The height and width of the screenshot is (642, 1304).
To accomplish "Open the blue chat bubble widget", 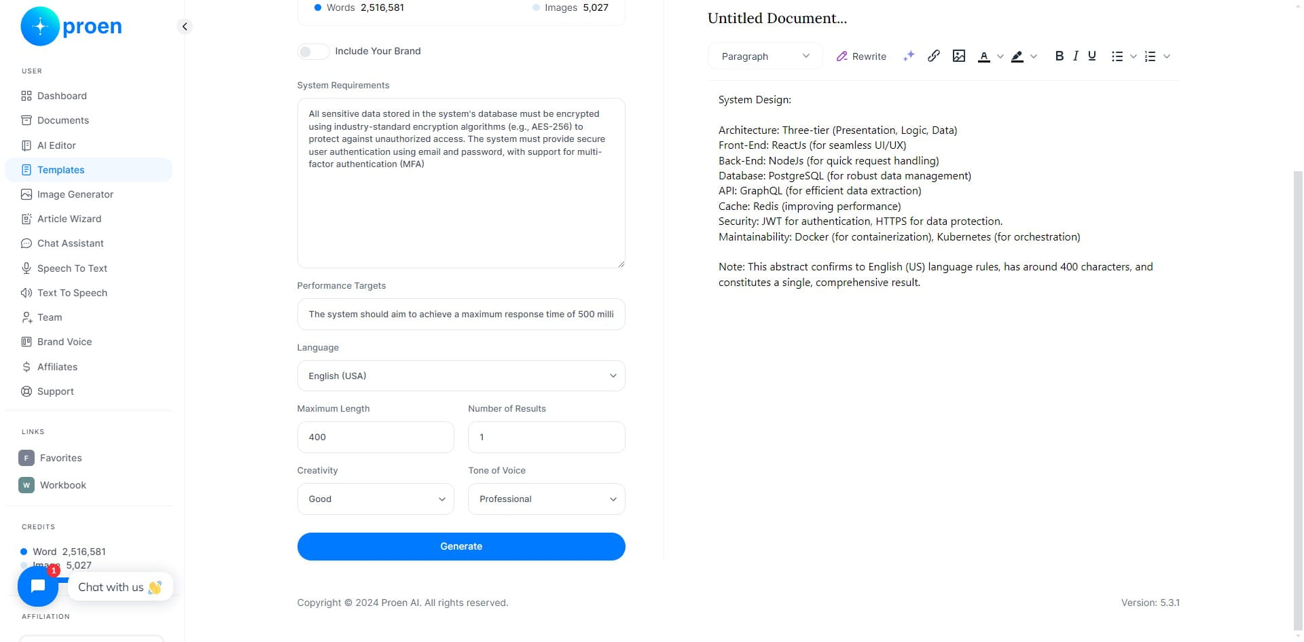I will tap(38, 586).
